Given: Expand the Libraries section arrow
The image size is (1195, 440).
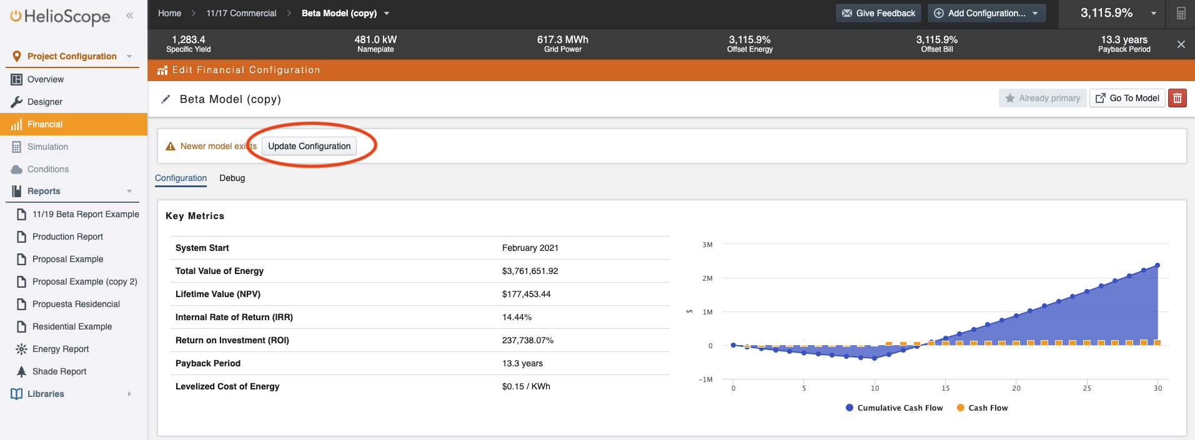Looking at the screenshot, I should coord(129,394).
